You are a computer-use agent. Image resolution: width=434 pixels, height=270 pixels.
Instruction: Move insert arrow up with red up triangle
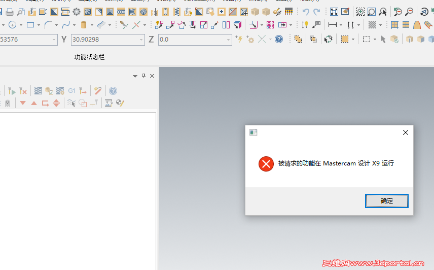point(34,103)
